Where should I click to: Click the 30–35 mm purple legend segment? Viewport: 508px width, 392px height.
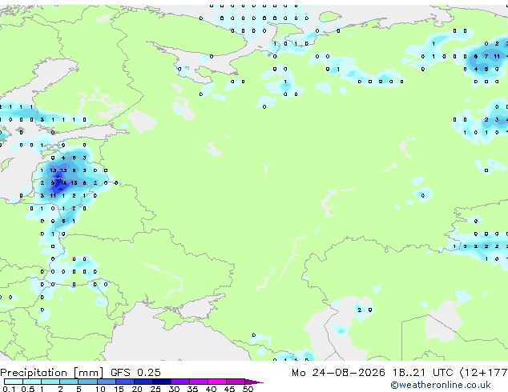click(179, 382)
